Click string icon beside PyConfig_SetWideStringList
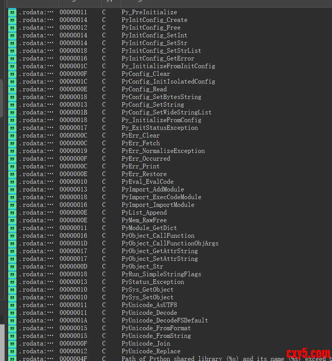Viewport: 332px width, 361px height. coord(12,112)
